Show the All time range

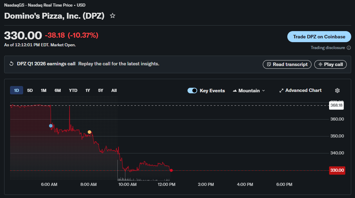(114, 91)
